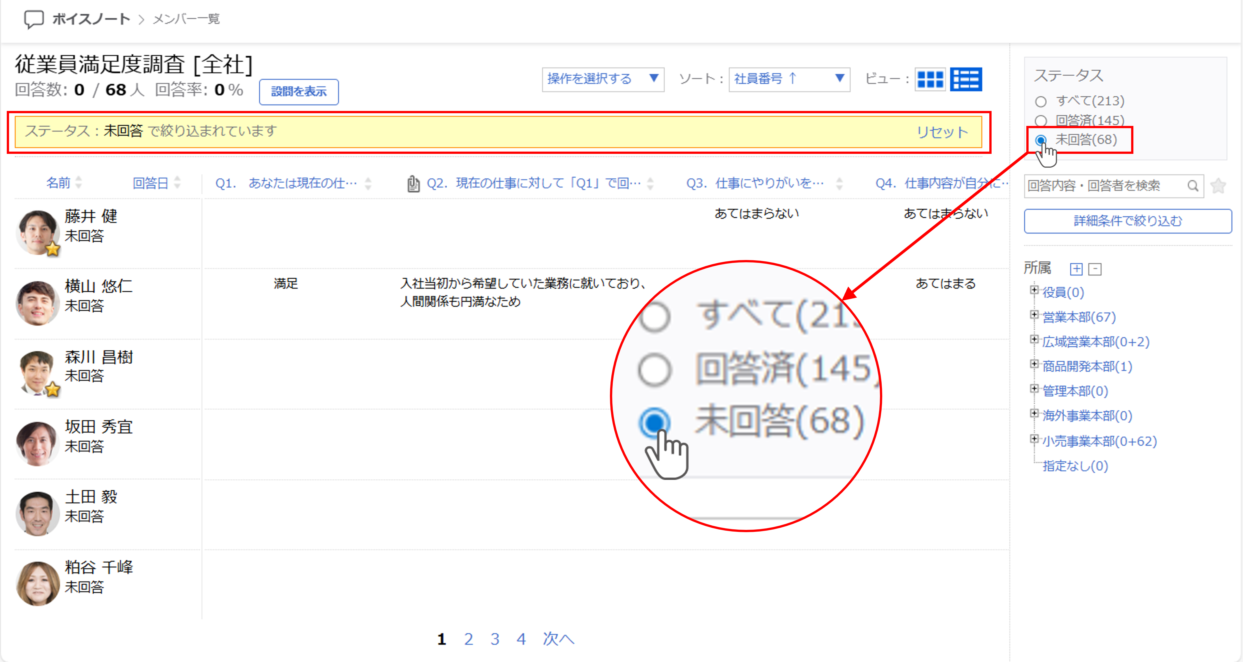Click expand-all plus icon next to 所属
The height and width of the screenshot is (662, 1243).
coord(1076,269)
